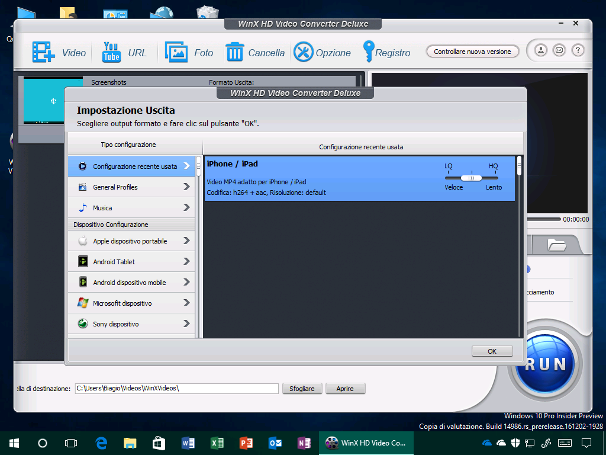The width and height of the screenshot is (606, 455).
Task: Click the mail envelope icon in toolbar
Action: coord(559,50)
